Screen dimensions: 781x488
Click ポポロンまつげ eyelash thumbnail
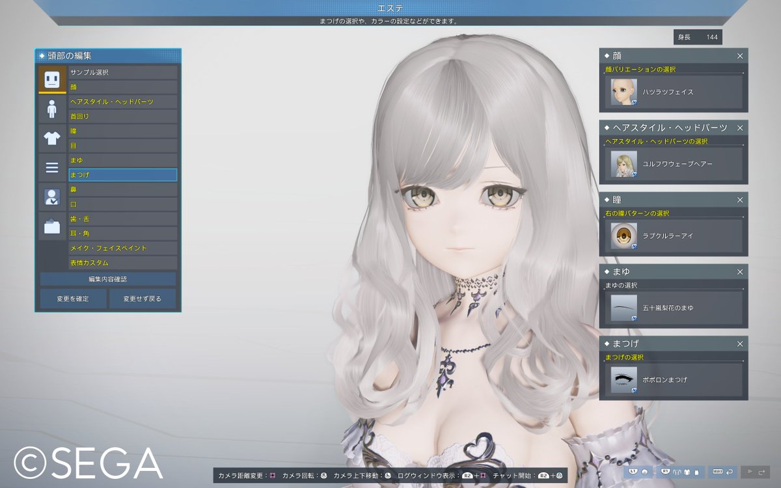pyautogui.click(x=623, y=379)
